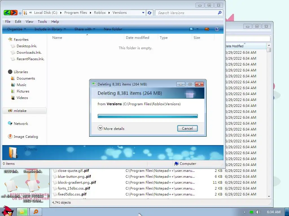Screen dimensions: 289x216
Task: Open Downloads.lnk in Favorites
Action: 29,52
